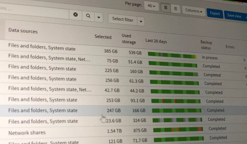Click the 253 GB selected cell
Image resolution: width=247 pixels, height=144 pixels.
pos(113,100)
